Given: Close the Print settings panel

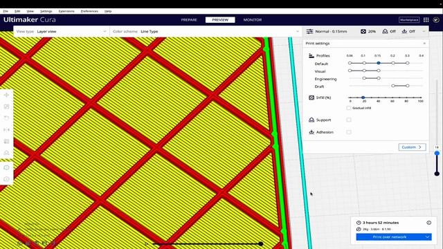Looking at the screenshot, I should tap(424, 44).
